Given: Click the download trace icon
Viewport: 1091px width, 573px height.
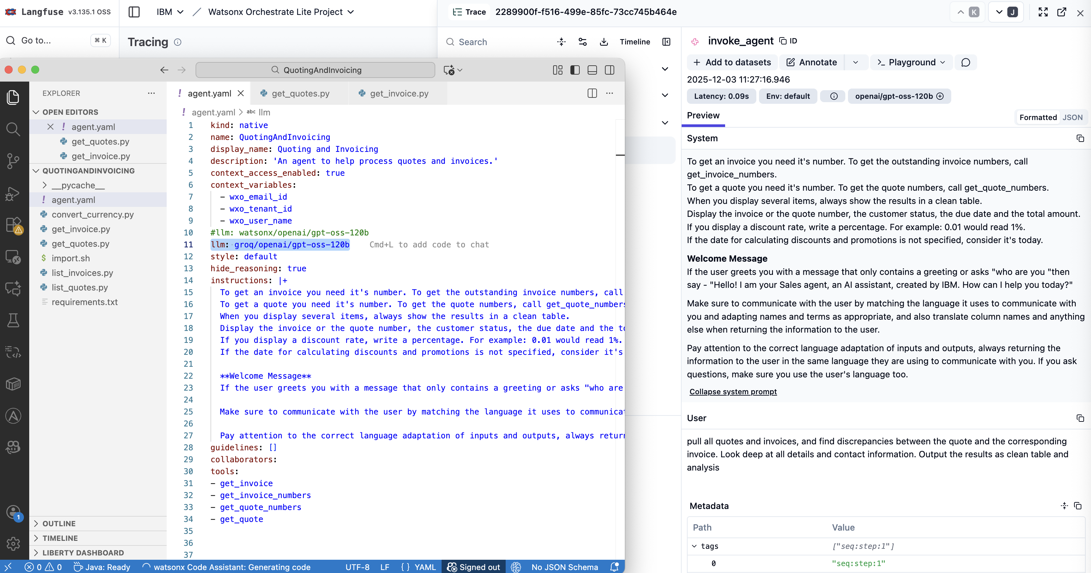Looking at the screenshot, I should pos(604,42).
